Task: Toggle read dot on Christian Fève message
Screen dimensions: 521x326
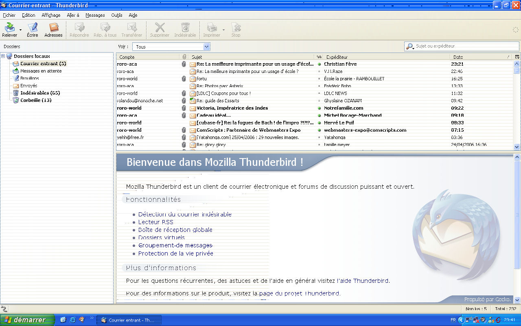Action: pyautogui.click(x=320, y=64)
